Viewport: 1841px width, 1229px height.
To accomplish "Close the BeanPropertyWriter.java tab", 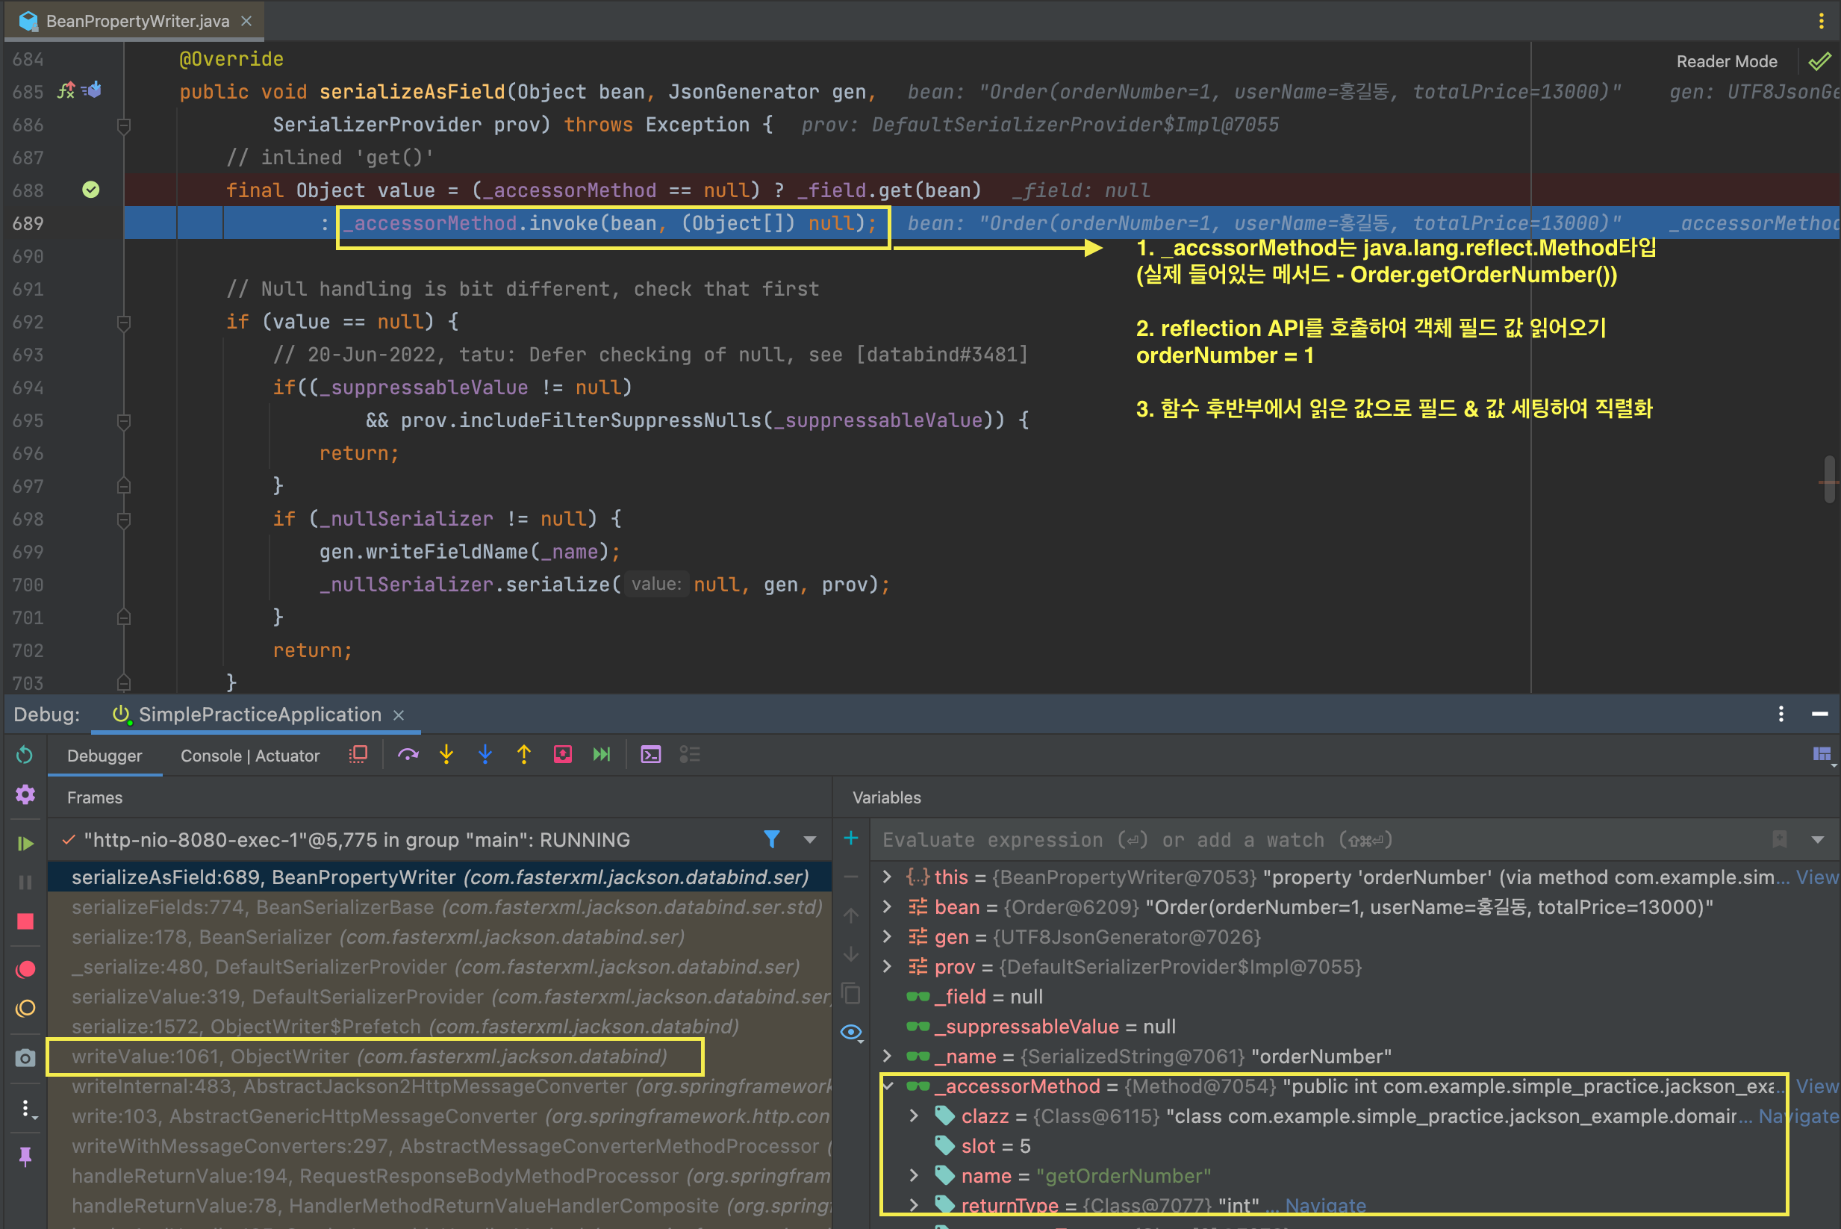I will point(246,21).
